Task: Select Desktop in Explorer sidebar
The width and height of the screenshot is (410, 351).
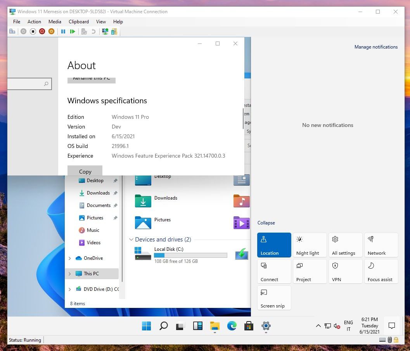Action: tap(95, 181)
